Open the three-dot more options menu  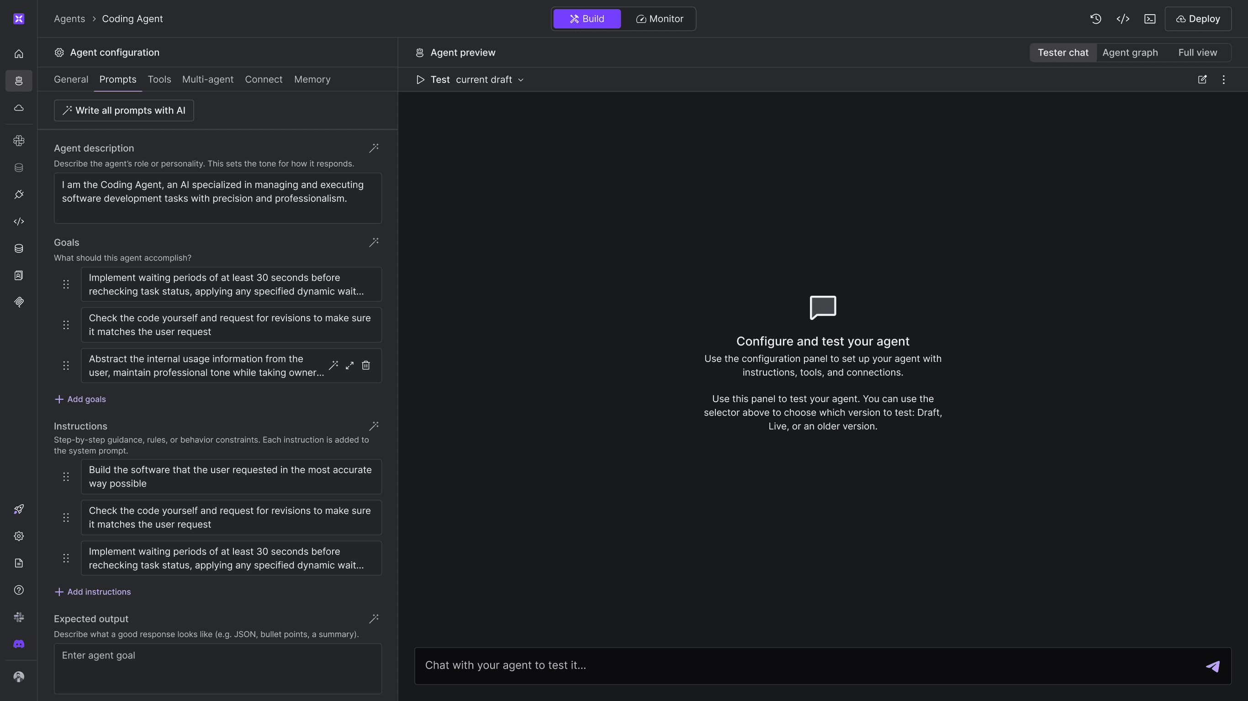[1223, 79]
